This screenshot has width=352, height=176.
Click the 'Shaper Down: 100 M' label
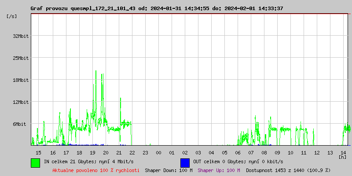tap(169, 170)
